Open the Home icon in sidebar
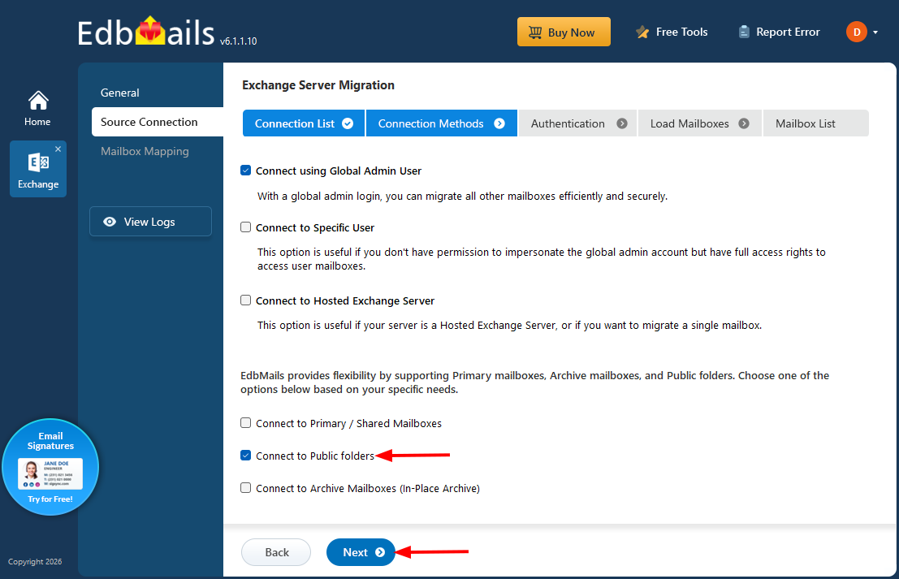 coord(38,108)
